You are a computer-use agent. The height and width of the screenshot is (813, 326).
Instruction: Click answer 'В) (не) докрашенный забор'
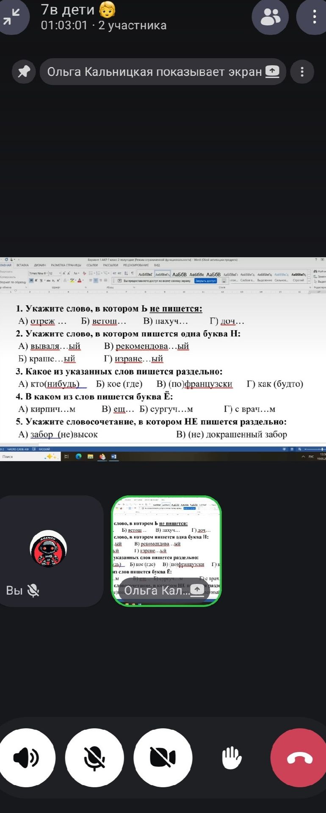(232, 434)
